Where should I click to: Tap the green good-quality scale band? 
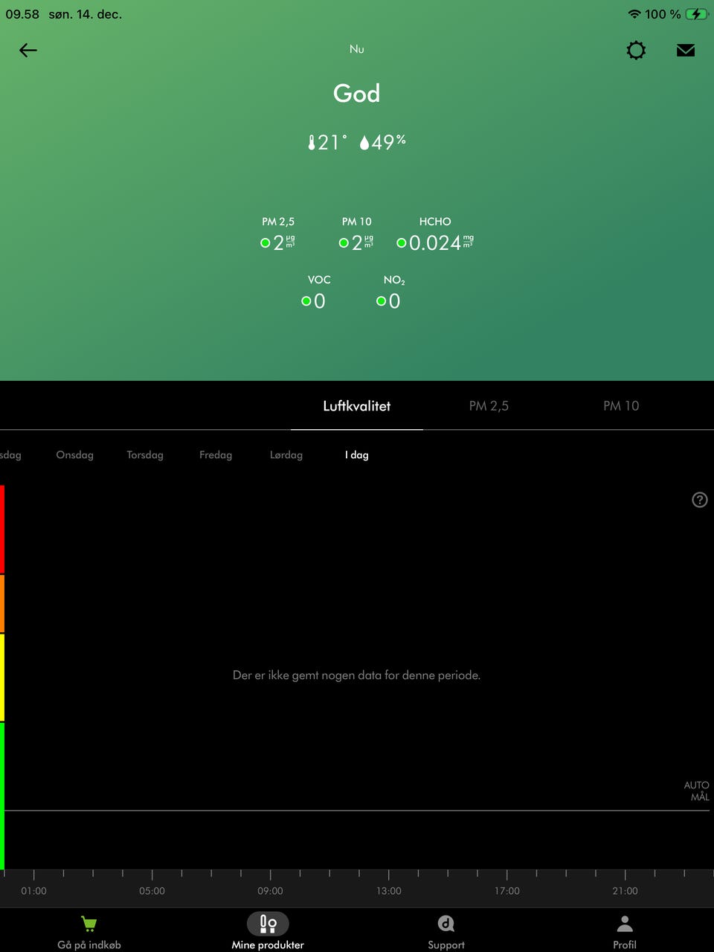(x=2, y=796)
